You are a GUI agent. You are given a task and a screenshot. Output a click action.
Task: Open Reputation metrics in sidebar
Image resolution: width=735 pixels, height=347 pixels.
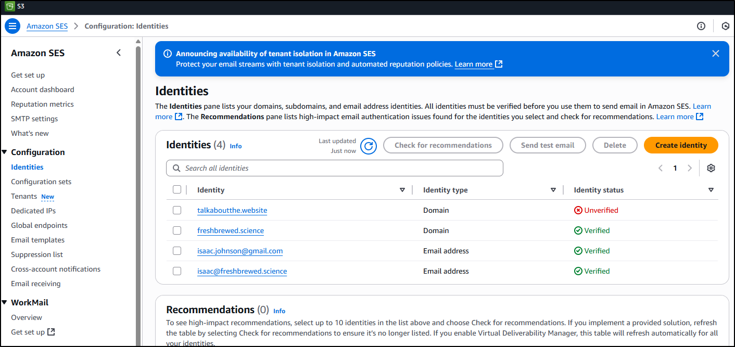tap(42, 104)
